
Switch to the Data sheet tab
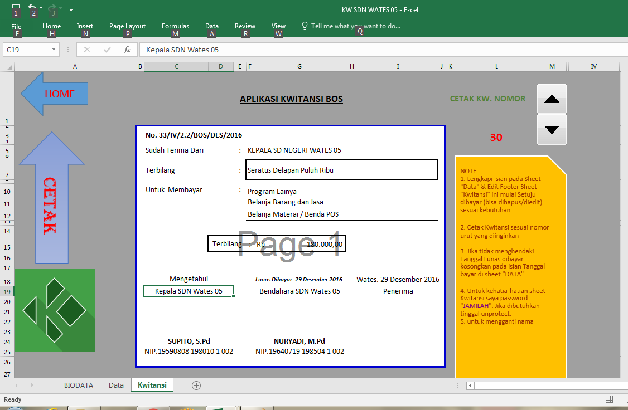[x=116, y=385]
